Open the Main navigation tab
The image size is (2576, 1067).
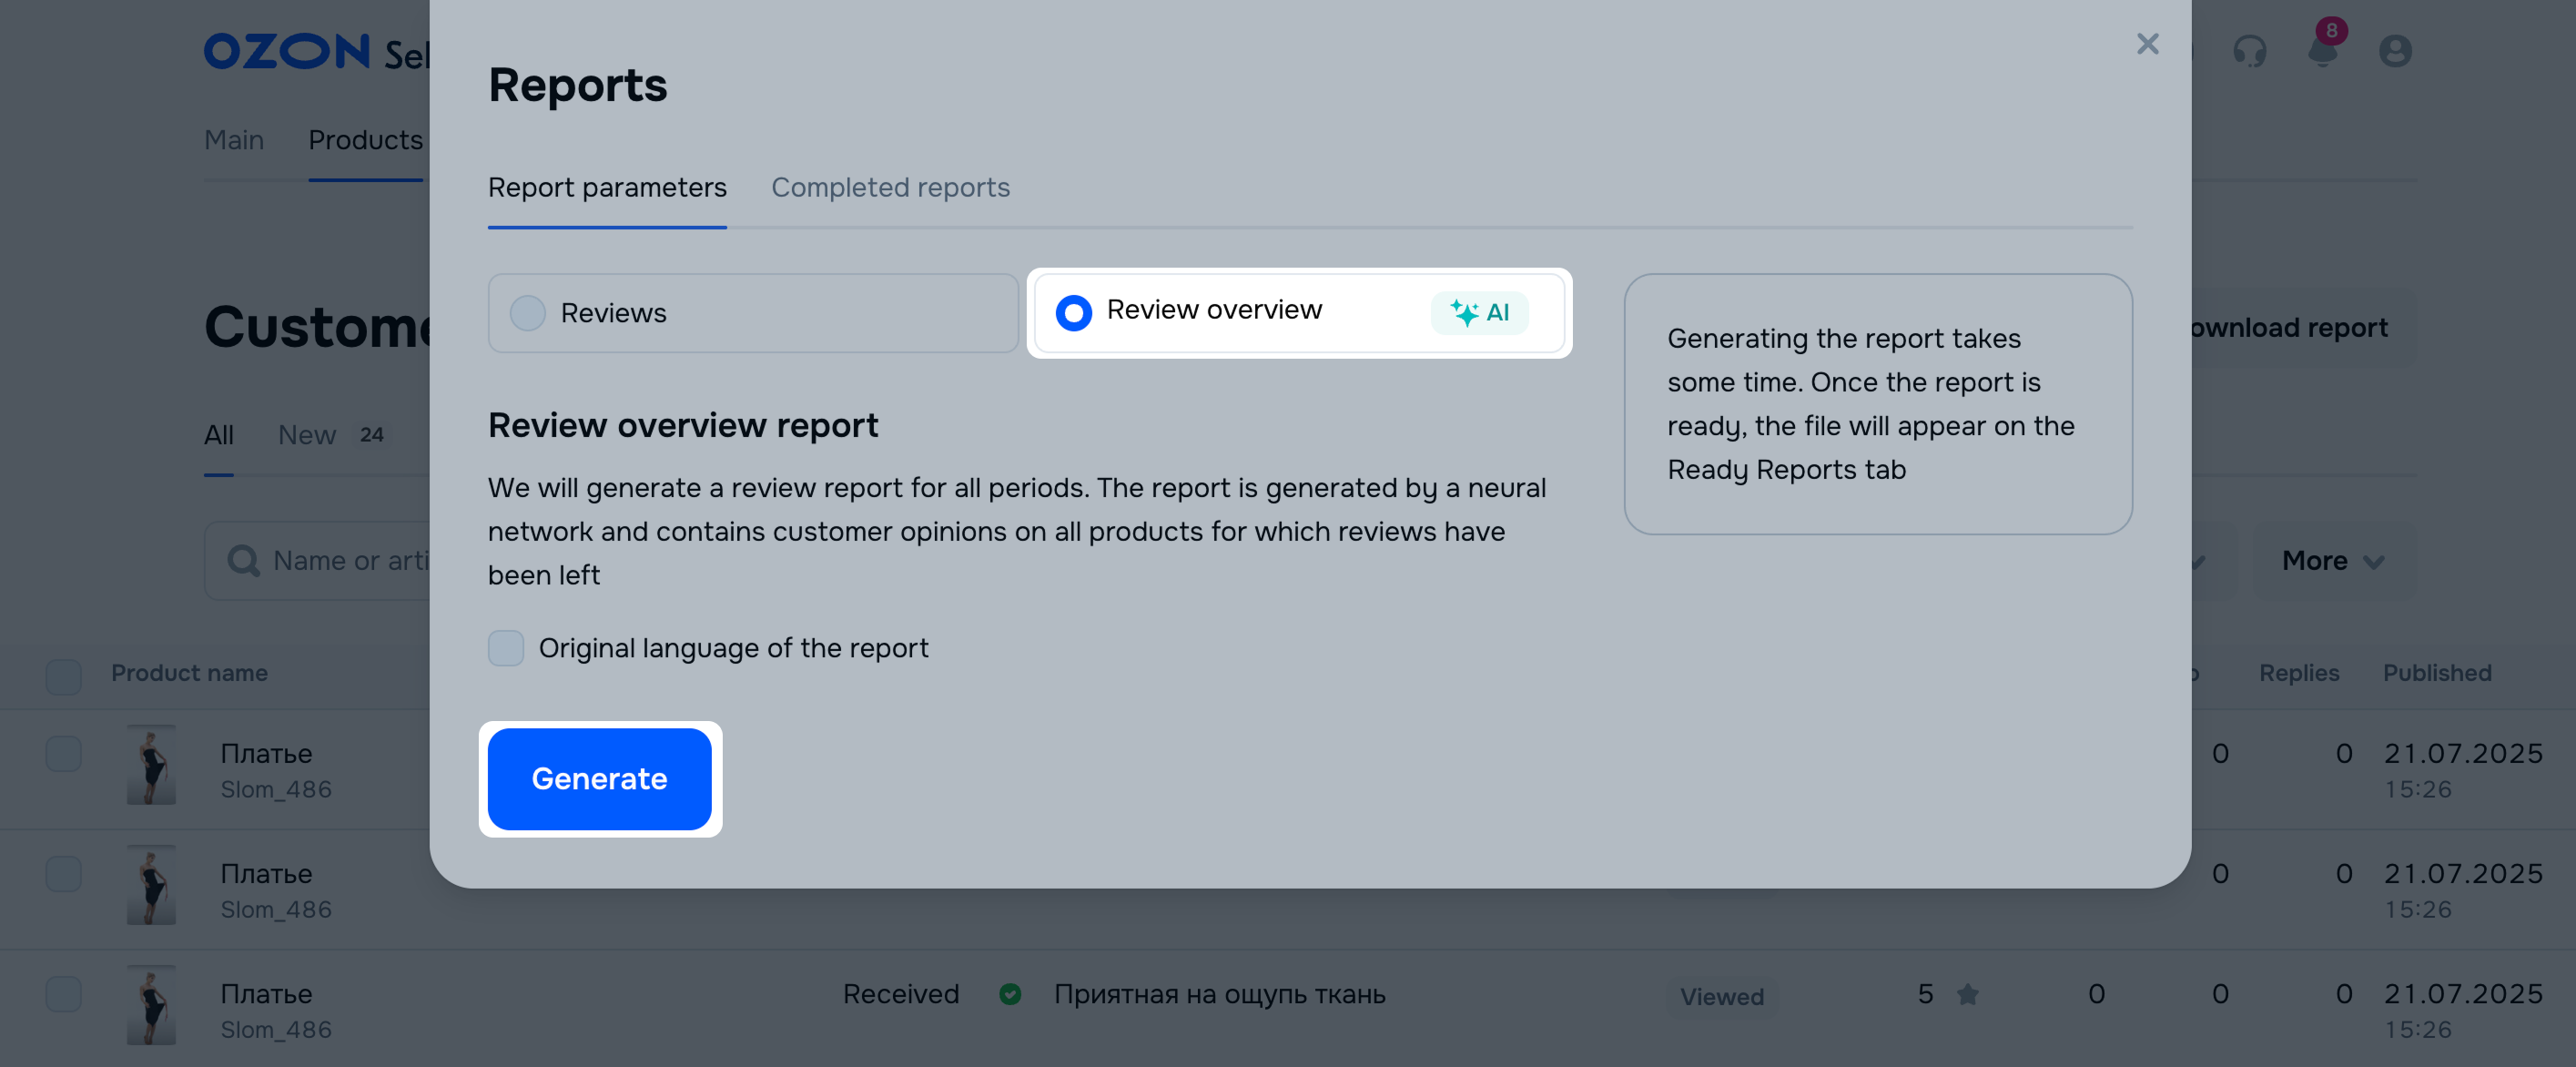tap(234, 140)
